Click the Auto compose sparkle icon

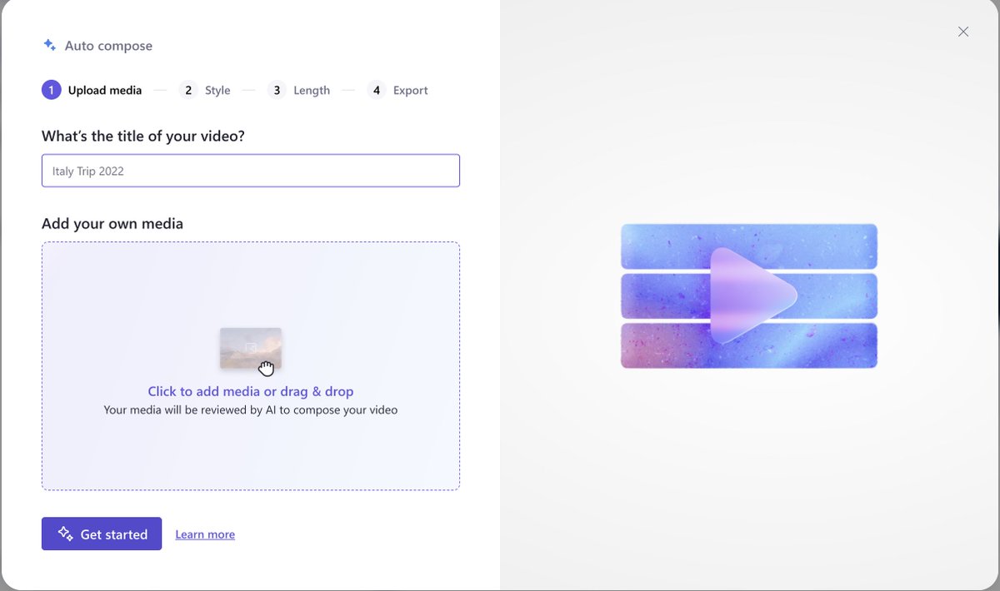pos(50,46)
